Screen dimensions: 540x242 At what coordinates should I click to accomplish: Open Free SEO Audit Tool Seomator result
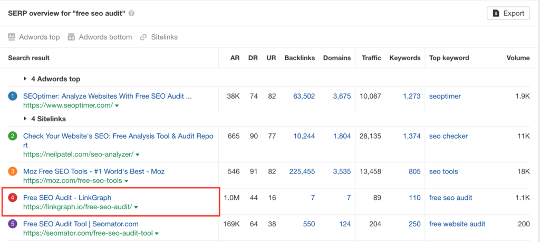[x=81, y=224]
